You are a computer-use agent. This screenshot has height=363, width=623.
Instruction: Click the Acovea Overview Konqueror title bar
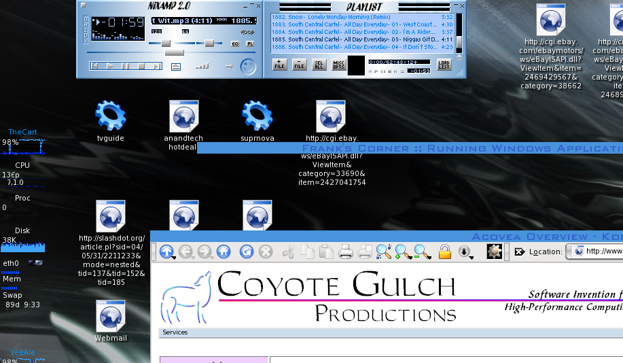click(x=387, y=237)
